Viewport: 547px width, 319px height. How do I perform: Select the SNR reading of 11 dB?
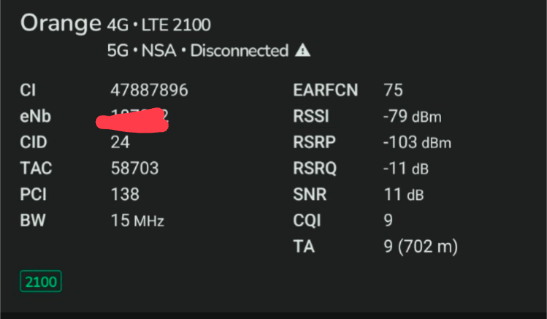click(404, 195)
